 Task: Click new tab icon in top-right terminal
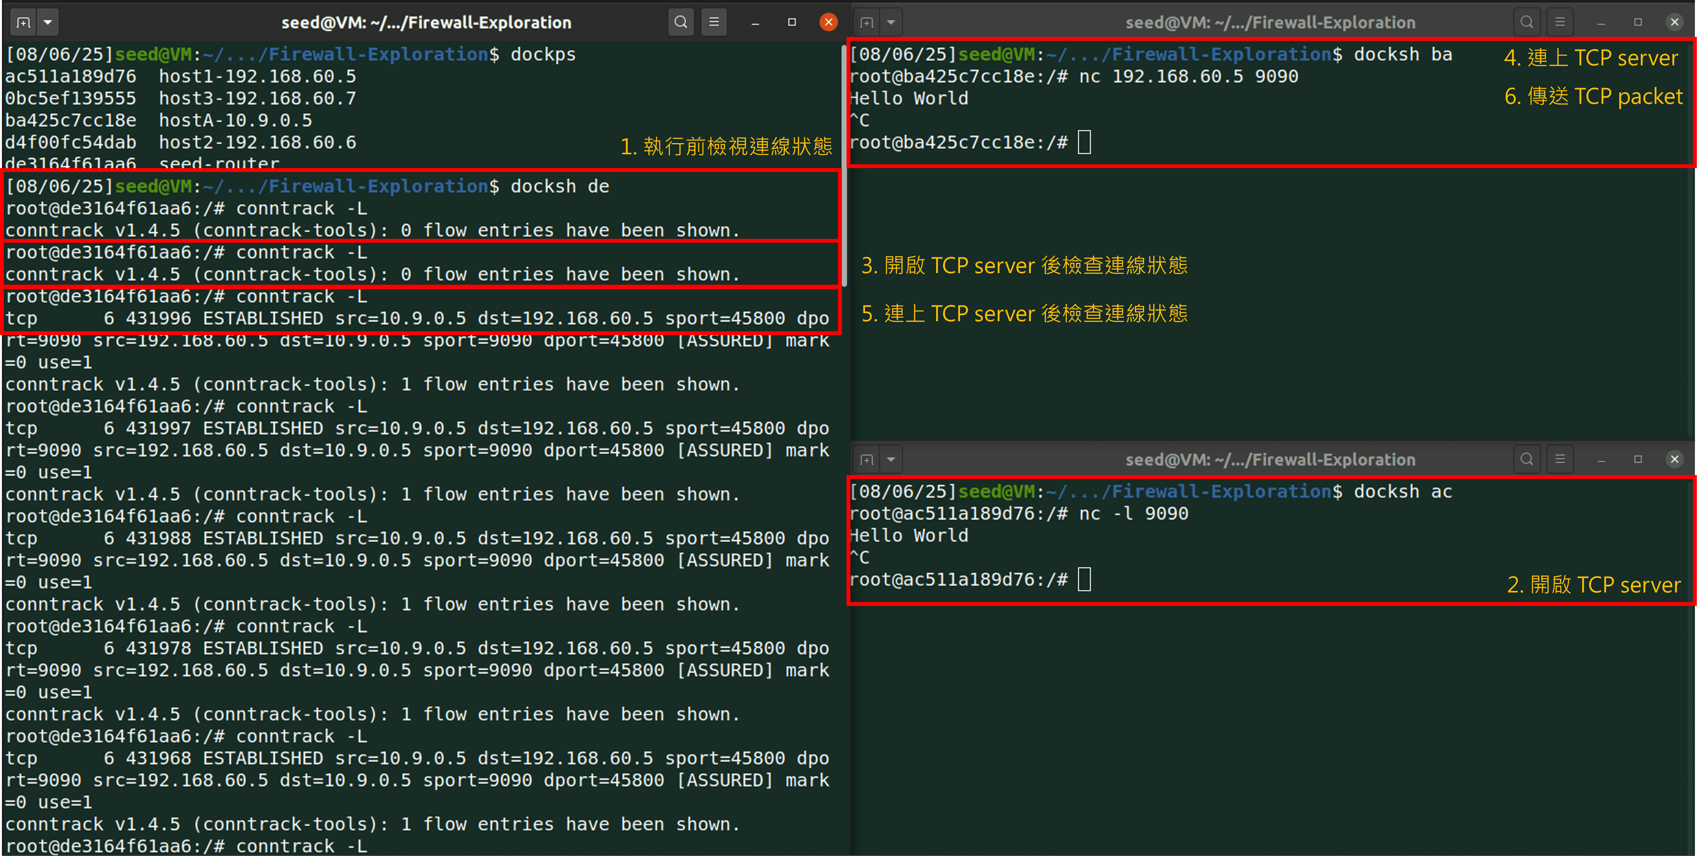(867, 22)
